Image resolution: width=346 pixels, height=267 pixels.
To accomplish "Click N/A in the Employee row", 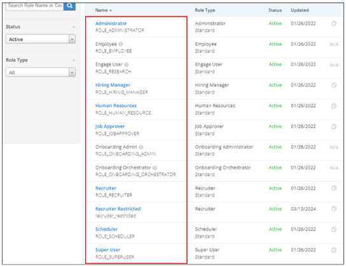I will coord(334,45).
